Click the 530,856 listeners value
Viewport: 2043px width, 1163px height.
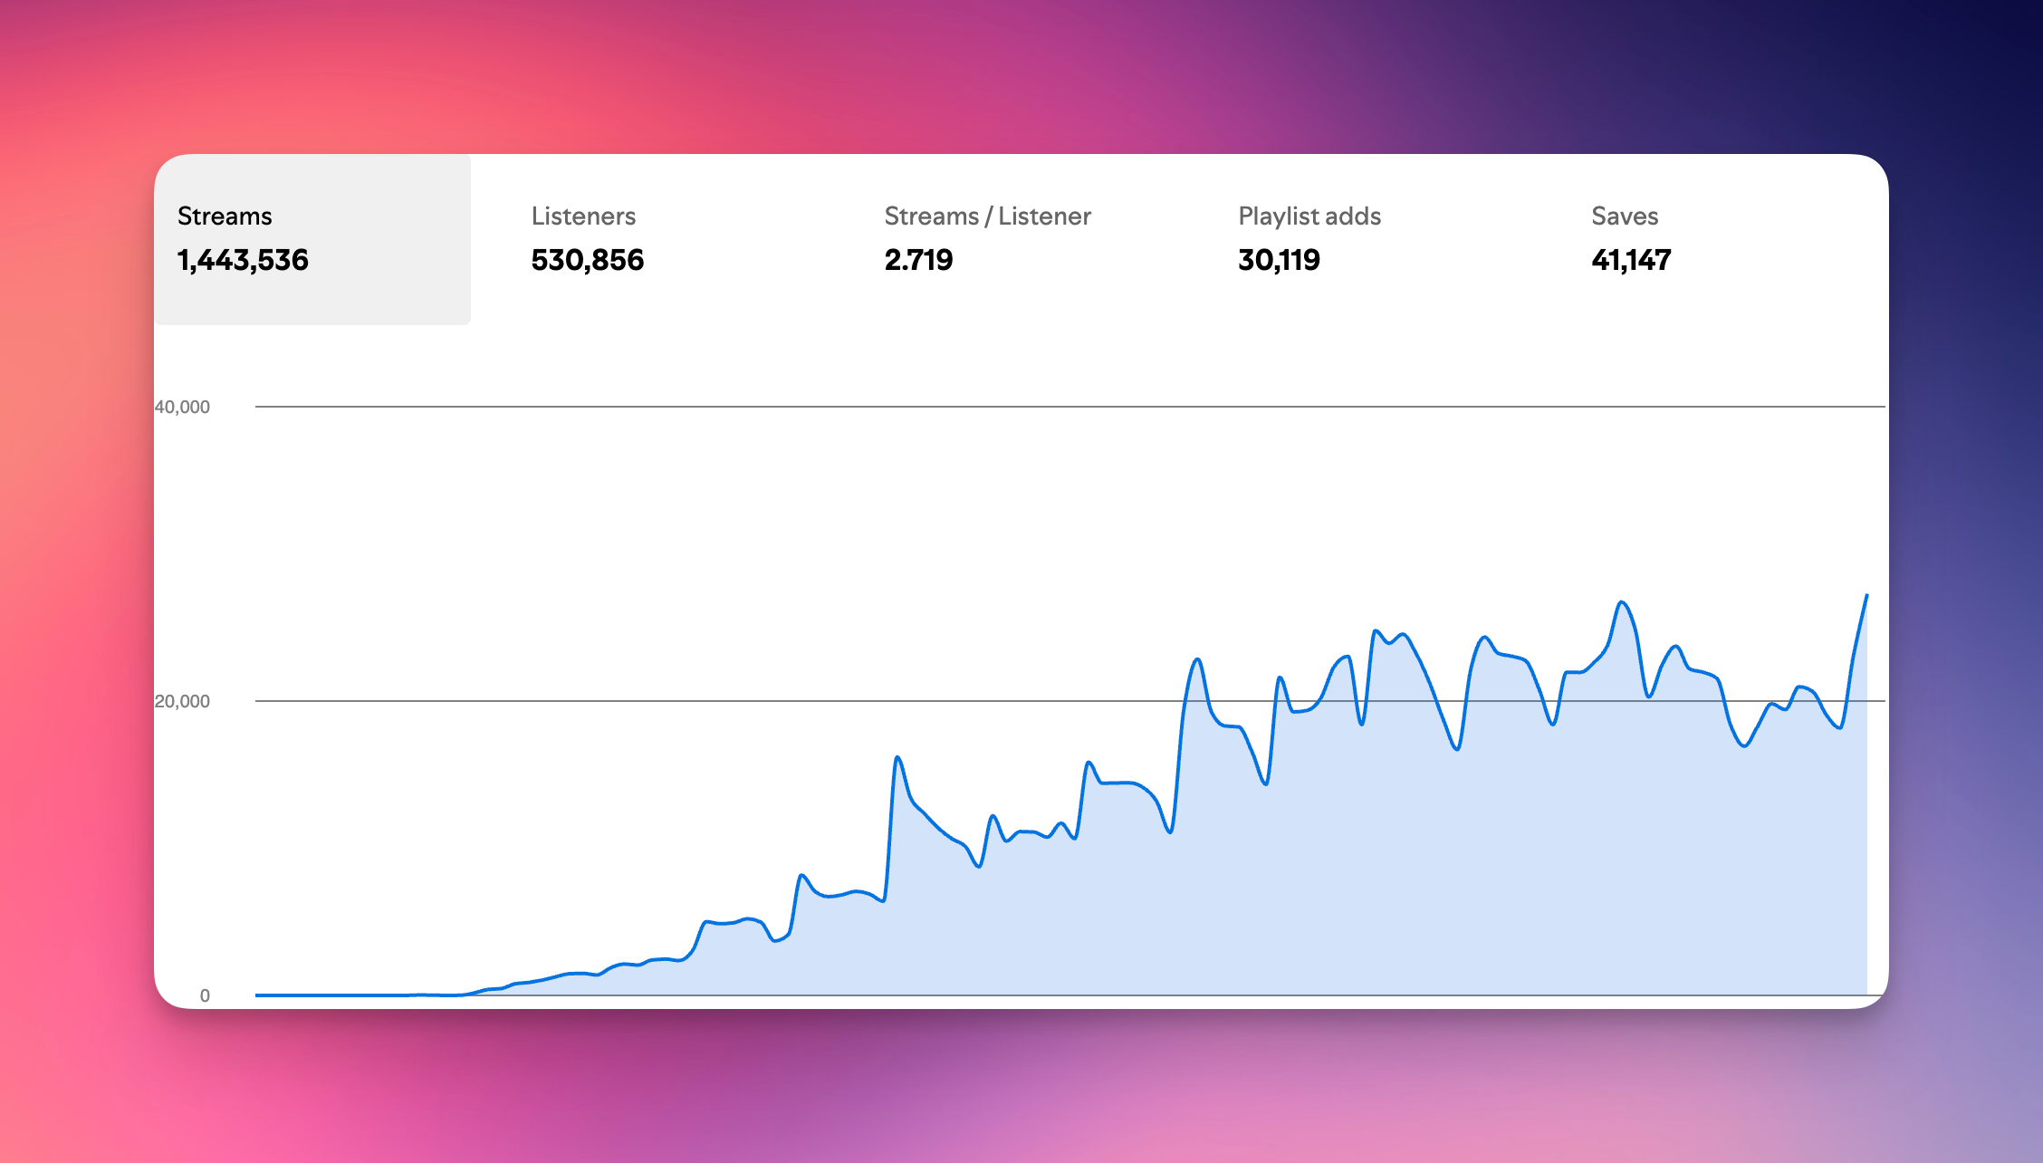[x=587, y=261]
